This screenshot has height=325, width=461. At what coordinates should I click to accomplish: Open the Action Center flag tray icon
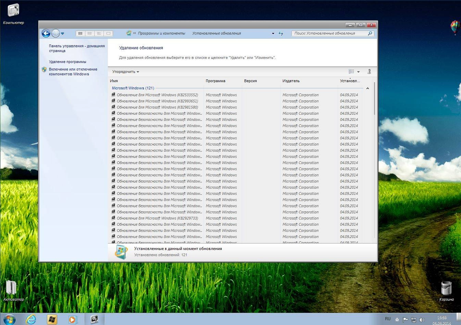coord(405,320)
